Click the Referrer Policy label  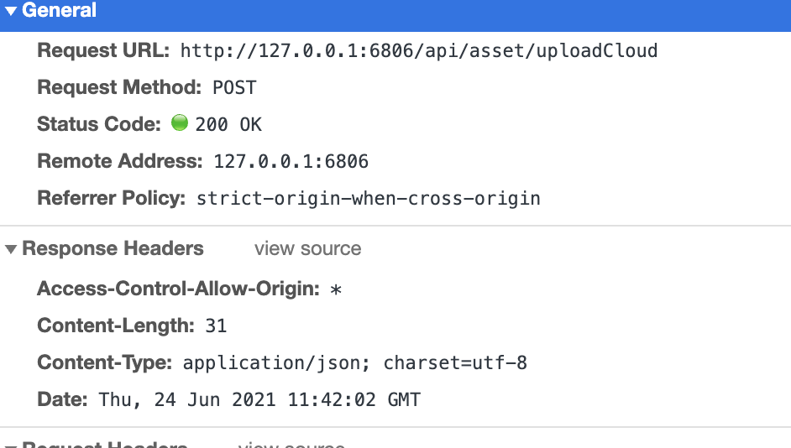(111, 199)
